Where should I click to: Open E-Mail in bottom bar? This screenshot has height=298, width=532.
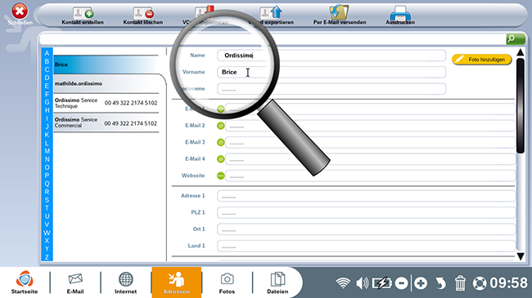coord(75,282)
